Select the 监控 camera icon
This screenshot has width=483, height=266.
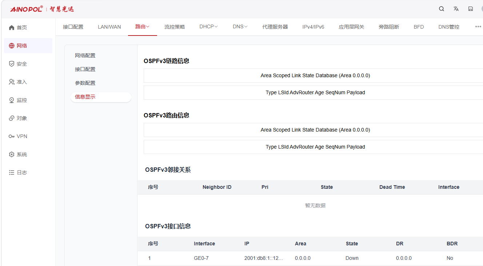tap(12, 100)
